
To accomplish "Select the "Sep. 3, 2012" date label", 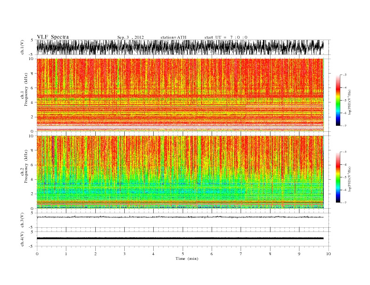I will pyautogui.click(x=130, y=37).
